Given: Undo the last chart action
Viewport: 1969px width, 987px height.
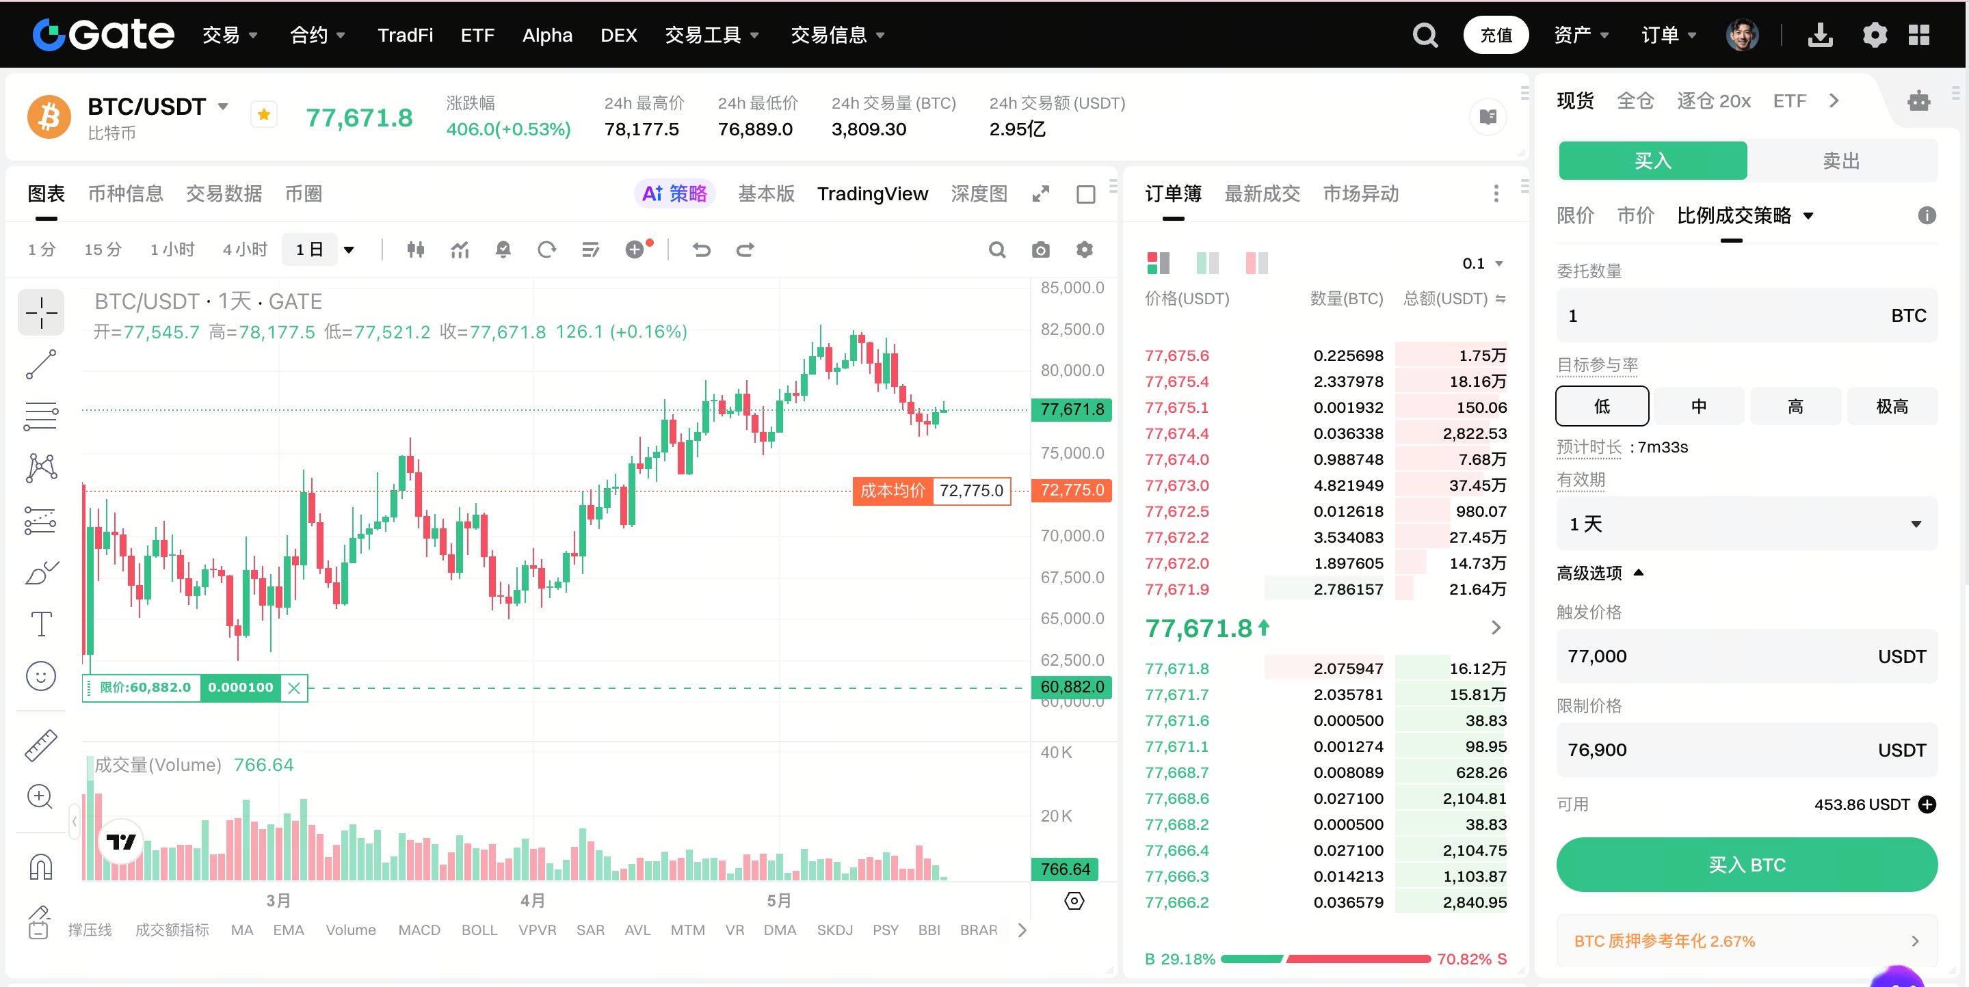Looking at the screenshot, I should point(701,249).
